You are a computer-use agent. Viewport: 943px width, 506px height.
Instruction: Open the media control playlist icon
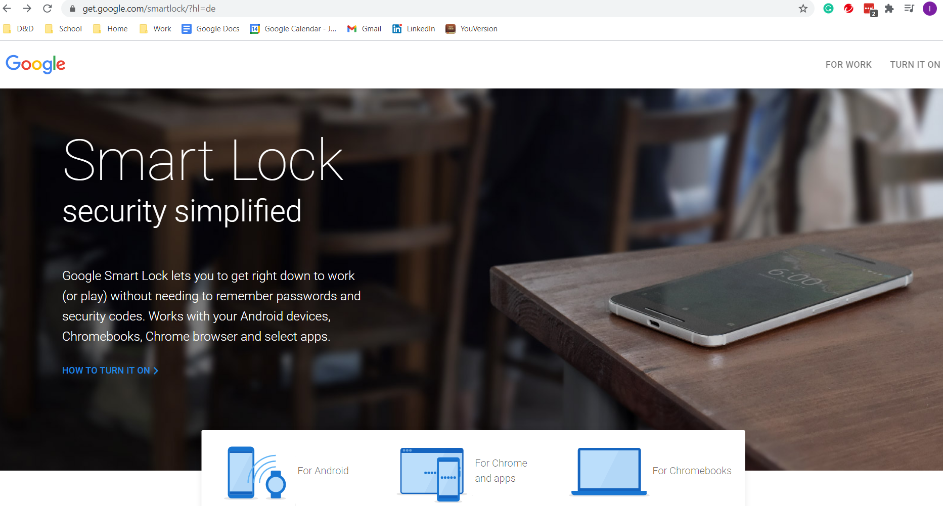click(x=909, y=9)
